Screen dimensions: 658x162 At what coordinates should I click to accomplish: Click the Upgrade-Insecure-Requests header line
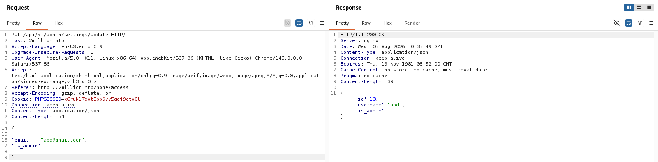click(52, 52)
